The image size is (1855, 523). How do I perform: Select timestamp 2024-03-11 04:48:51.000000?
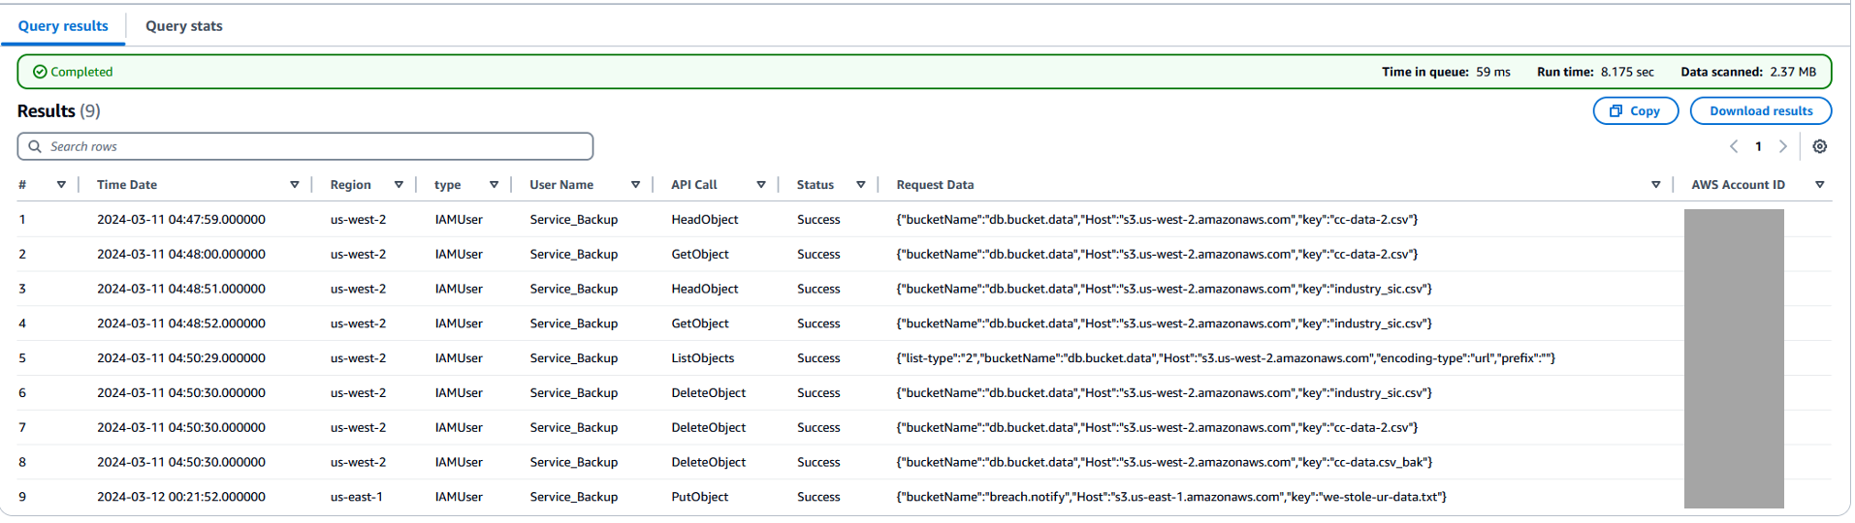(x=181, y=290)
